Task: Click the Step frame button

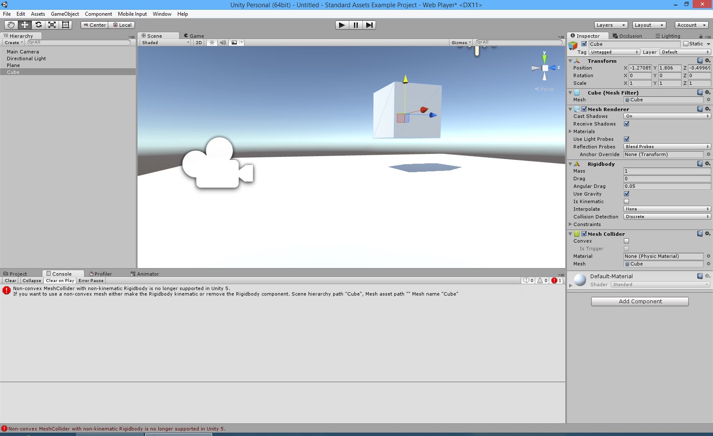Action: pyautogui.click(x=369, y=25)
